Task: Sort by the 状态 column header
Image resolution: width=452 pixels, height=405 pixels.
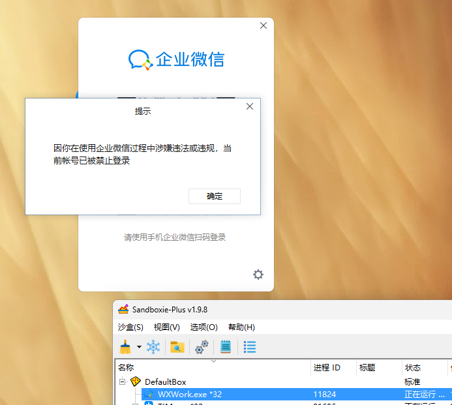Action: pos(425,368)
